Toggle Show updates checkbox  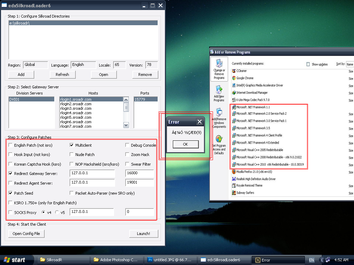pyautogui.click(x=308, y=64)
